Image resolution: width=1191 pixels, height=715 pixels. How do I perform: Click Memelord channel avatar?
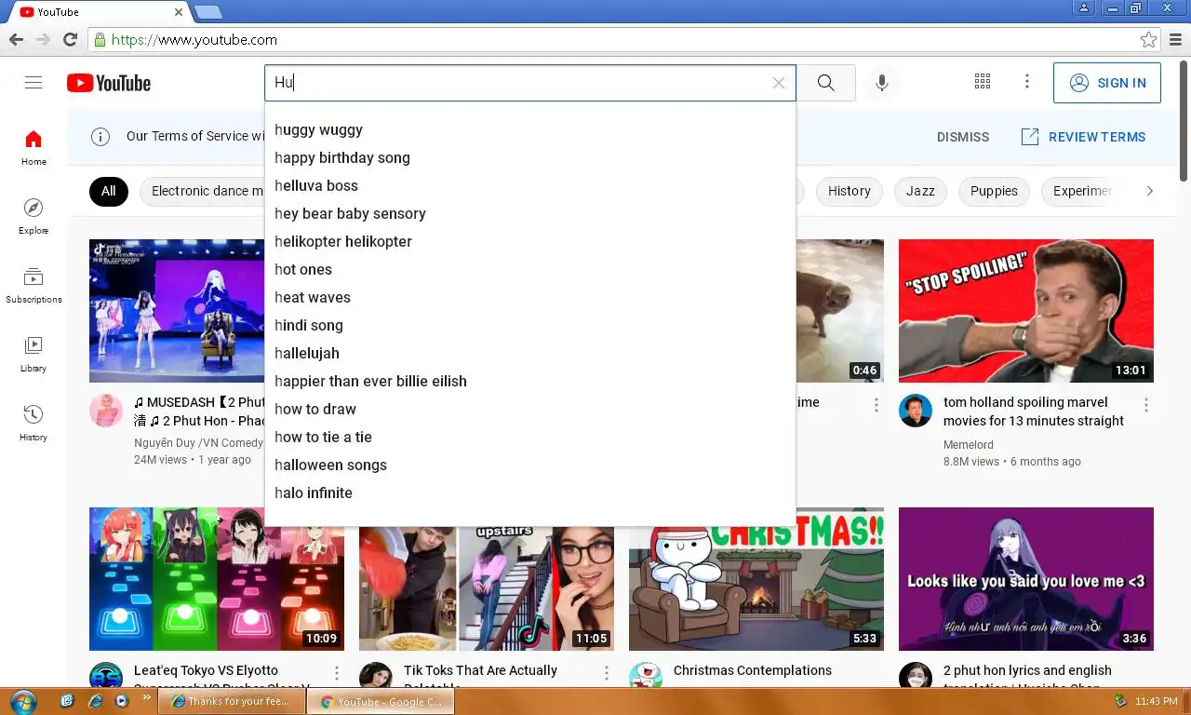[x=916, y=411]
